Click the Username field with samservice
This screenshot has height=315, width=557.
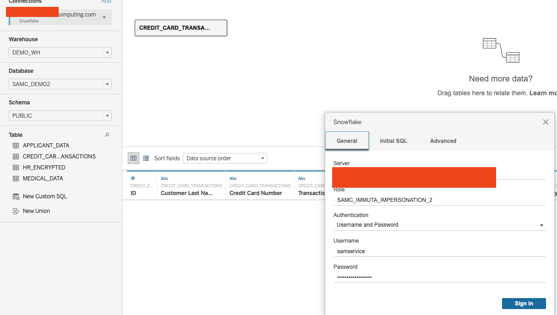pos(440,251)
